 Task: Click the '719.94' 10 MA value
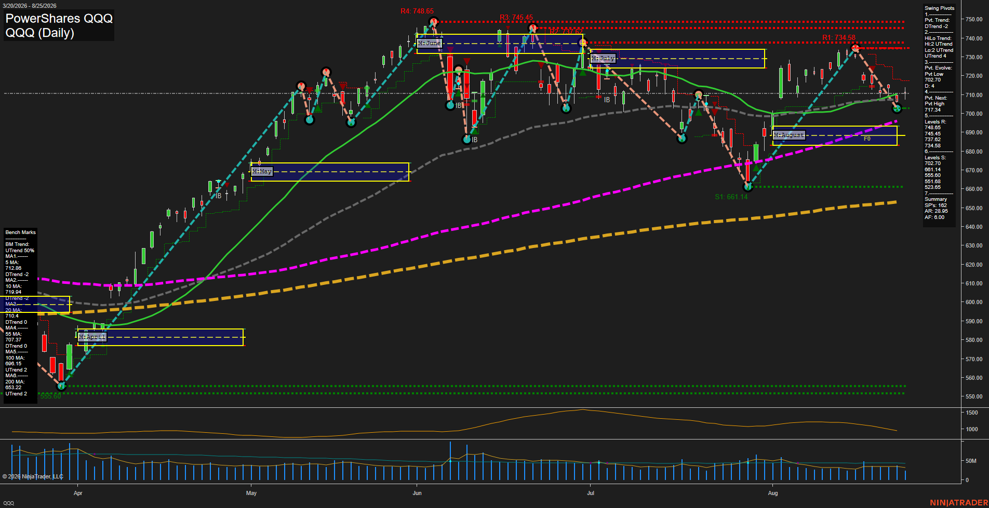click(x=14, y=292)
